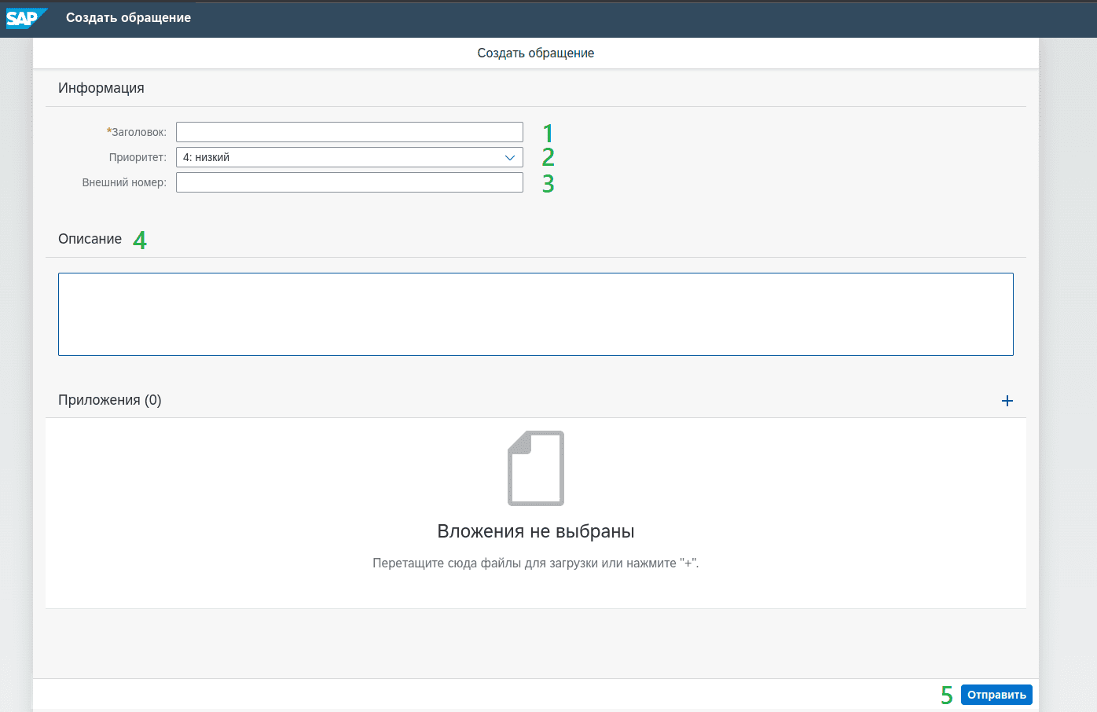Focus the Заголовок input field

tap(349, 132)
